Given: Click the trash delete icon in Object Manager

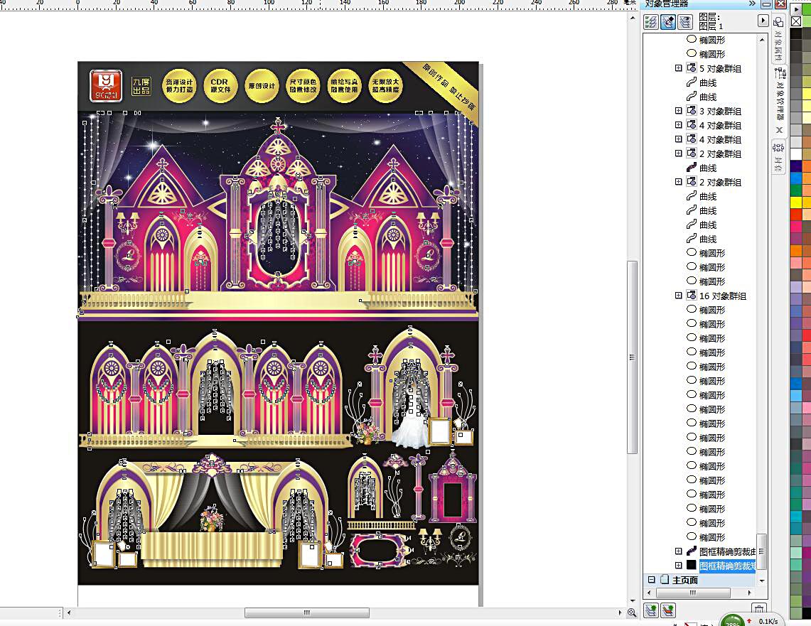Looking at the screenshot, I should (758, 610).
